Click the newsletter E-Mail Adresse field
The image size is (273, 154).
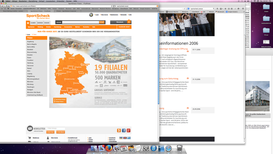coord(56,128)
